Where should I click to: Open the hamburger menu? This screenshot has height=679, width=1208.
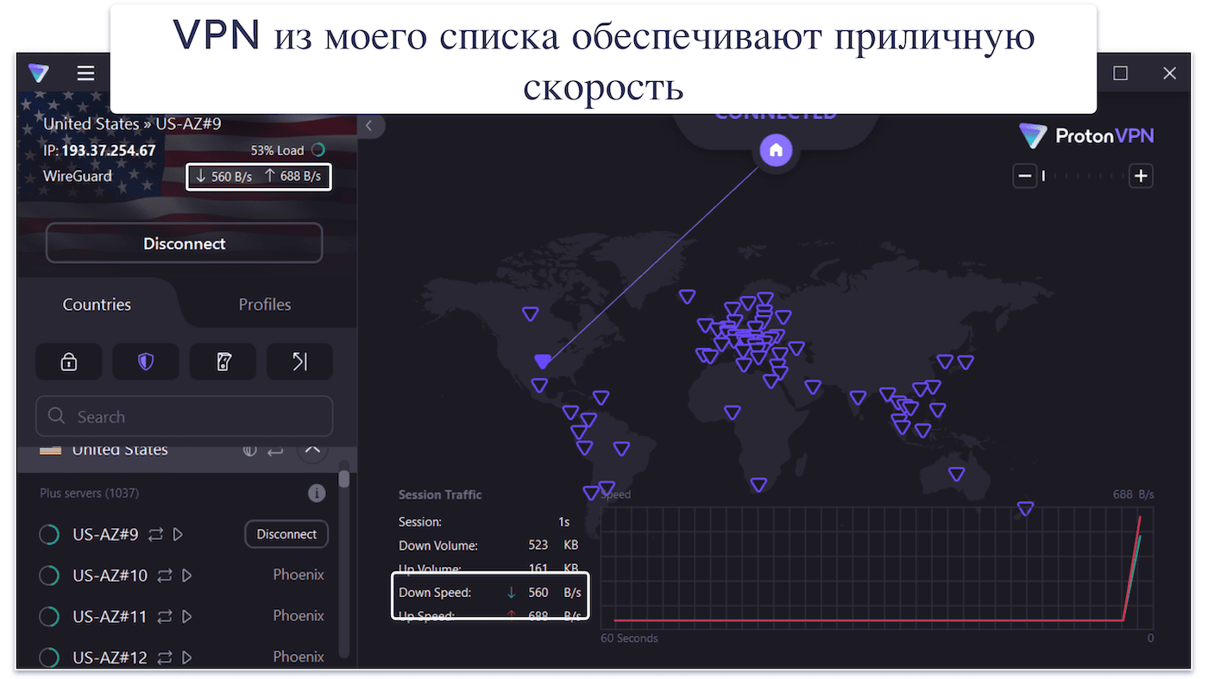point(85,73)
